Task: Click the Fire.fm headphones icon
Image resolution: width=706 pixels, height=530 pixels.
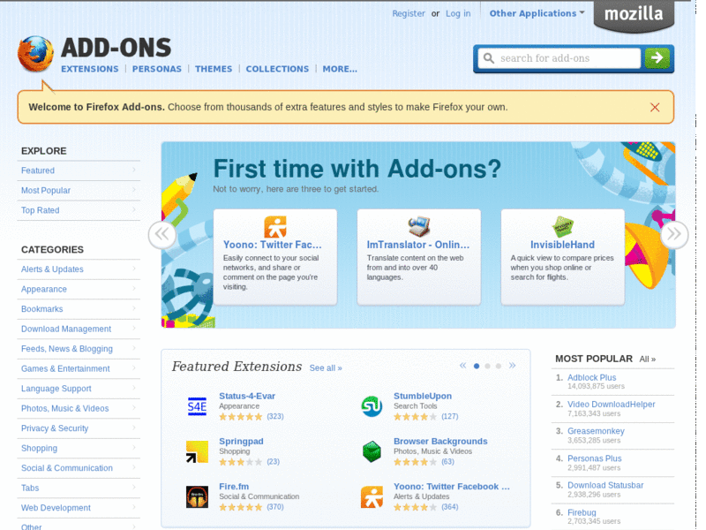Action: tap(197, 496)
